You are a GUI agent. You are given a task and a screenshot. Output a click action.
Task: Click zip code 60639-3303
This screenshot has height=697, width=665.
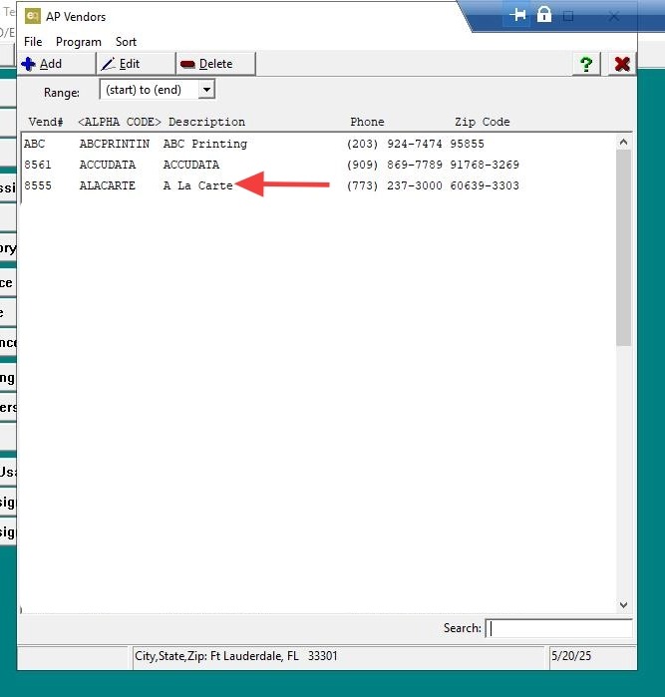point(485,185)
